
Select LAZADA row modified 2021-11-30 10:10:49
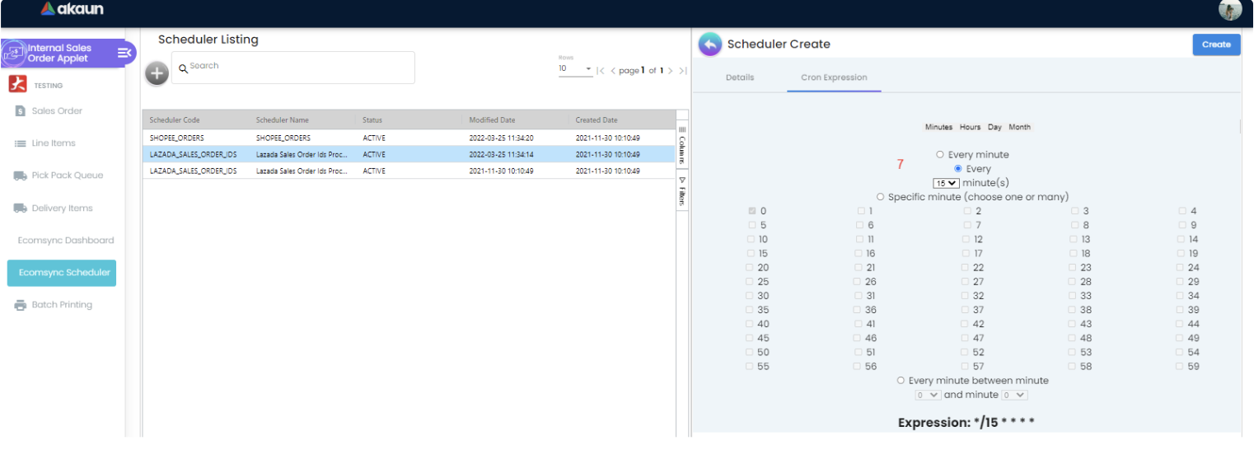(x=409, y=171)
